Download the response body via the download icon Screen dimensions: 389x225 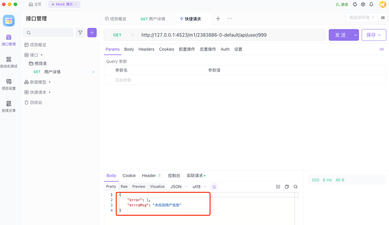[278, 186]
